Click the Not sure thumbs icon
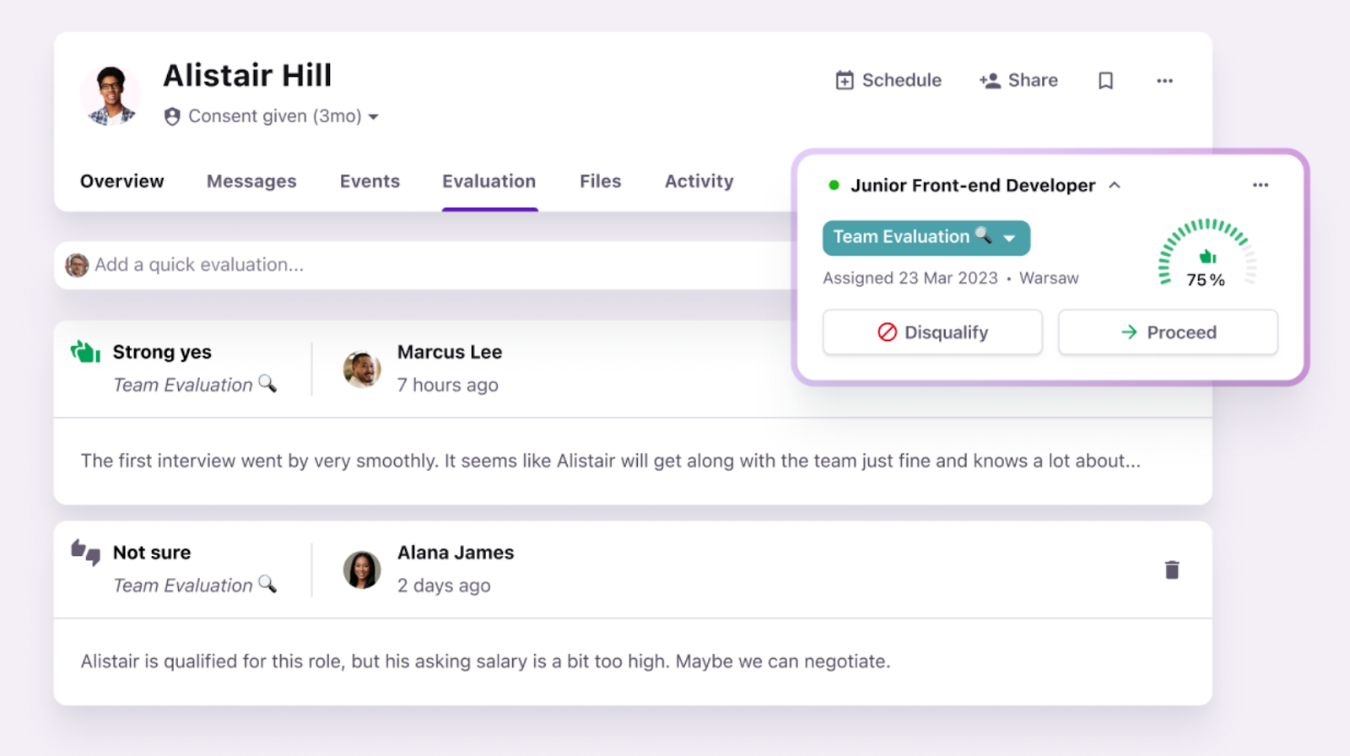 [x=85, y=553]
